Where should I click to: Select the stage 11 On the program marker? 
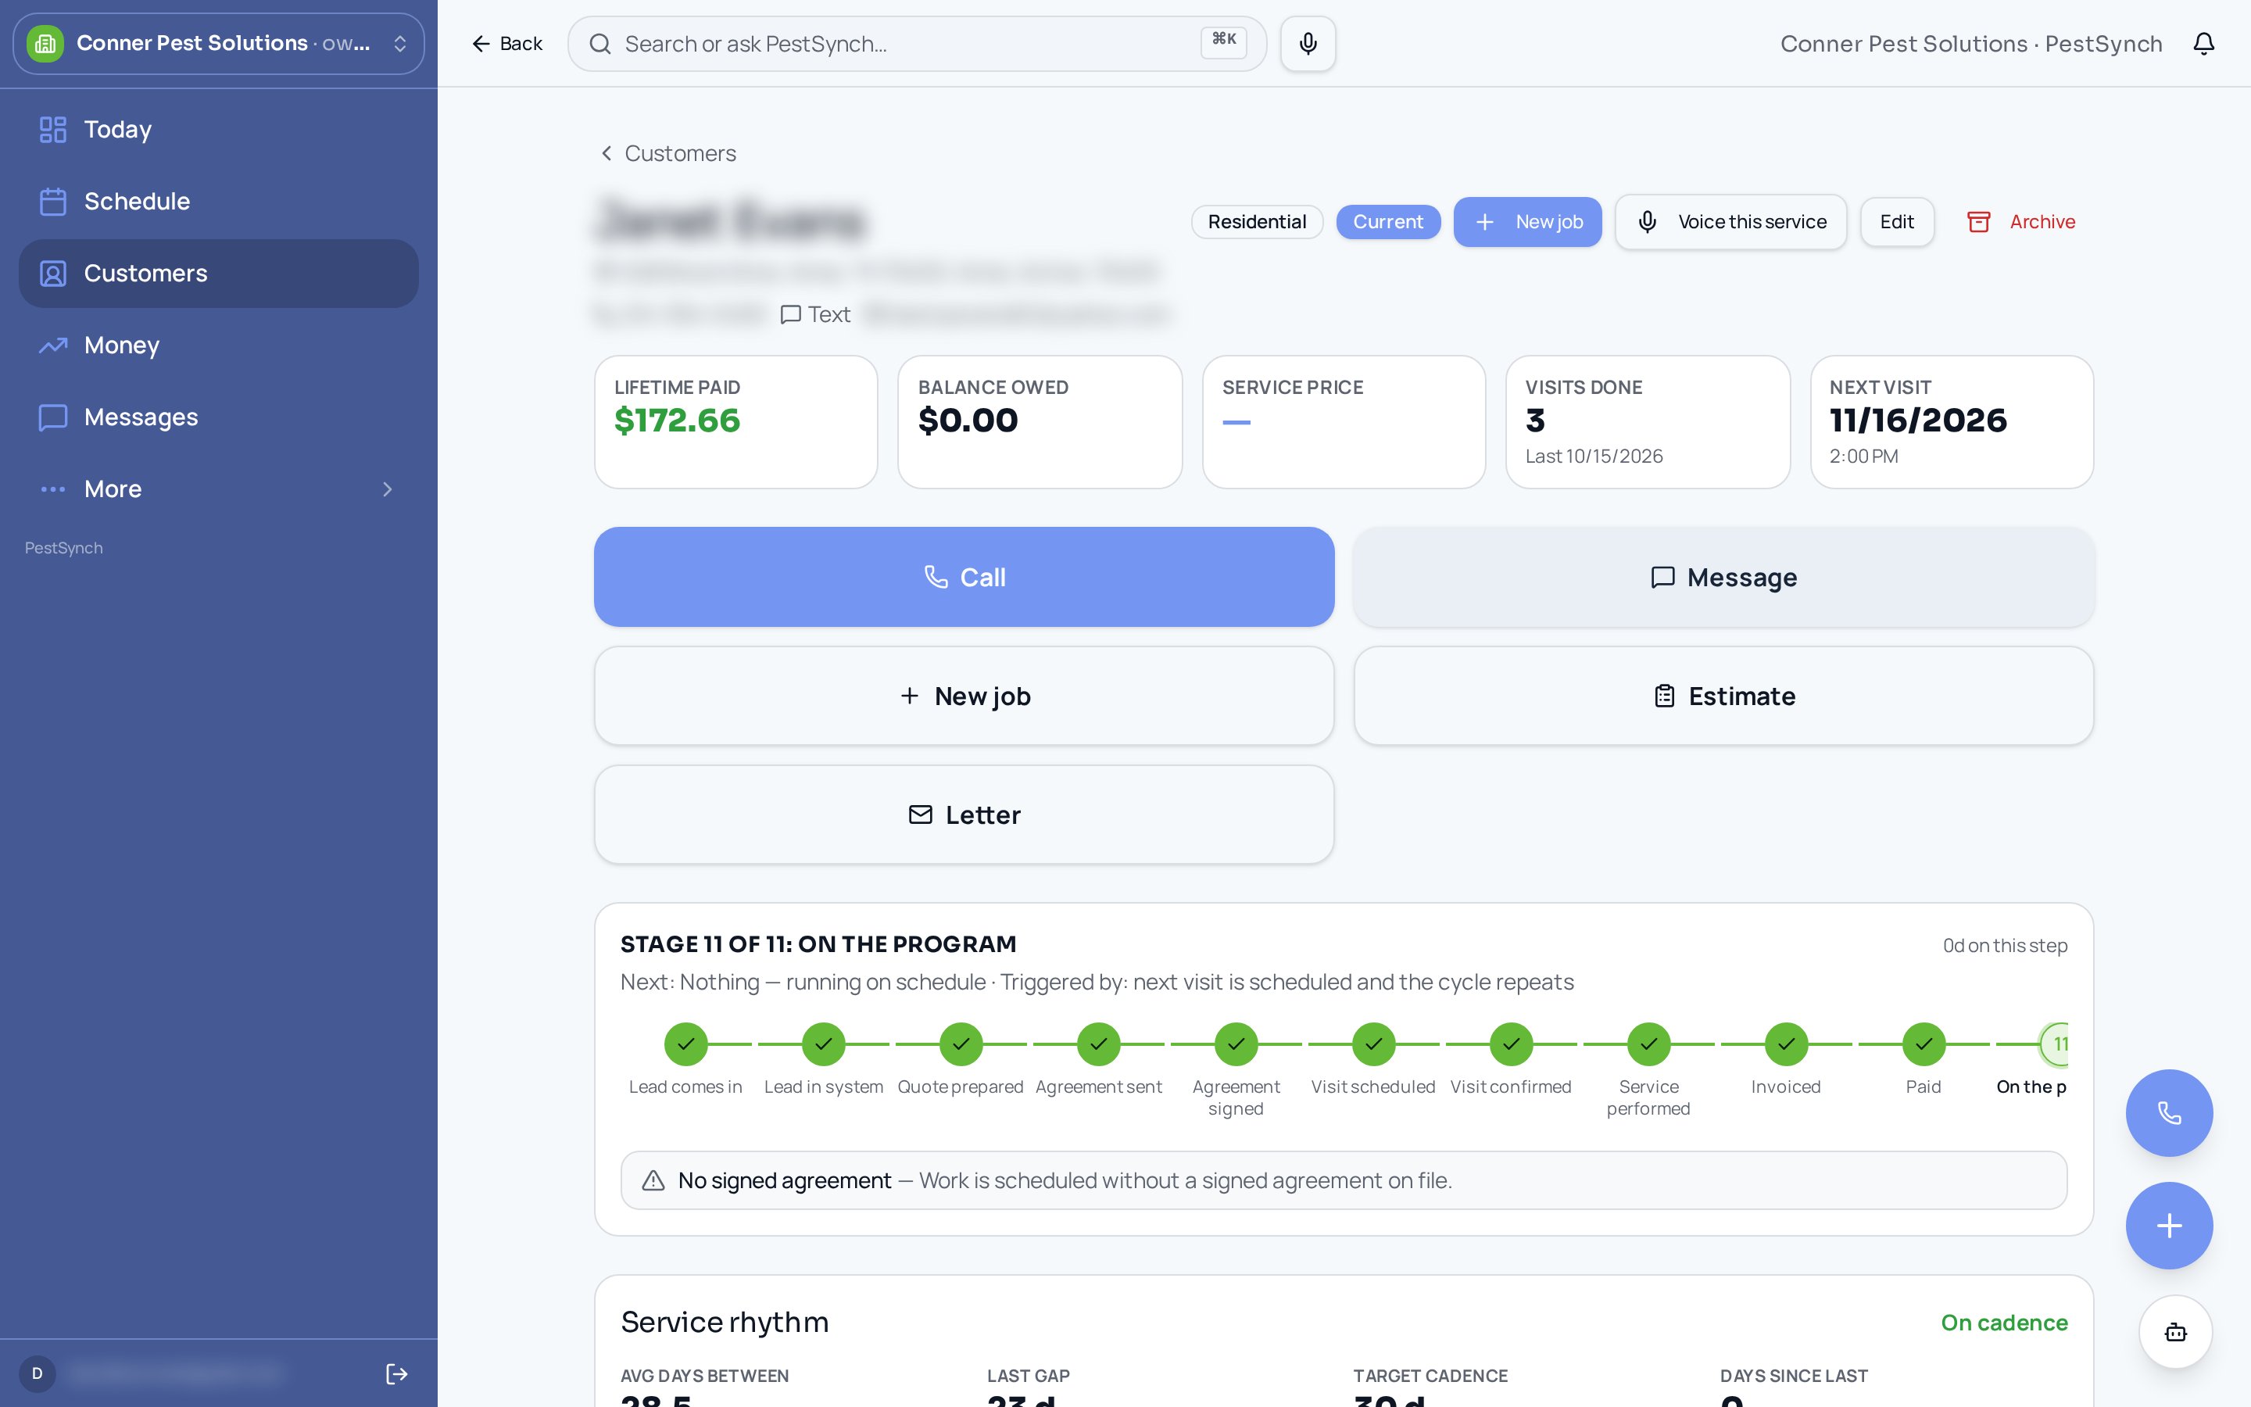click(x=2055, y=1044)
